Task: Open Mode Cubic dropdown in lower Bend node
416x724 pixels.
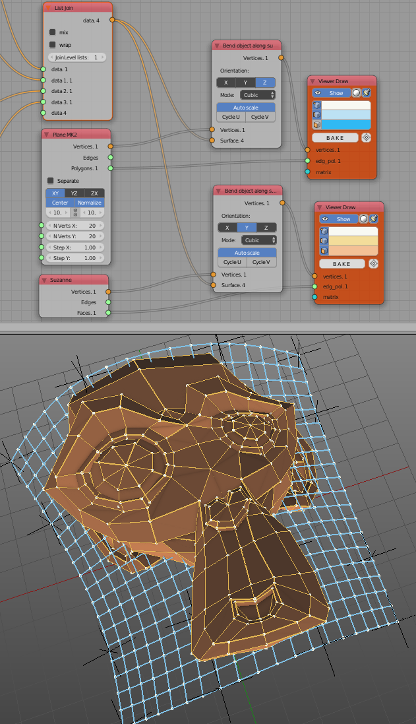Action: pyautogui.click(x=258, y=240)
